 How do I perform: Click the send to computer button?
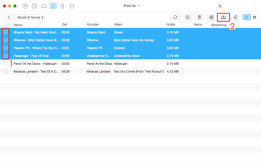click(223, 17)
